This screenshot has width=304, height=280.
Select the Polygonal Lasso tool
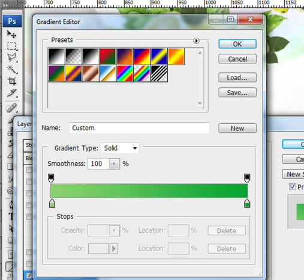coord(11,58)
